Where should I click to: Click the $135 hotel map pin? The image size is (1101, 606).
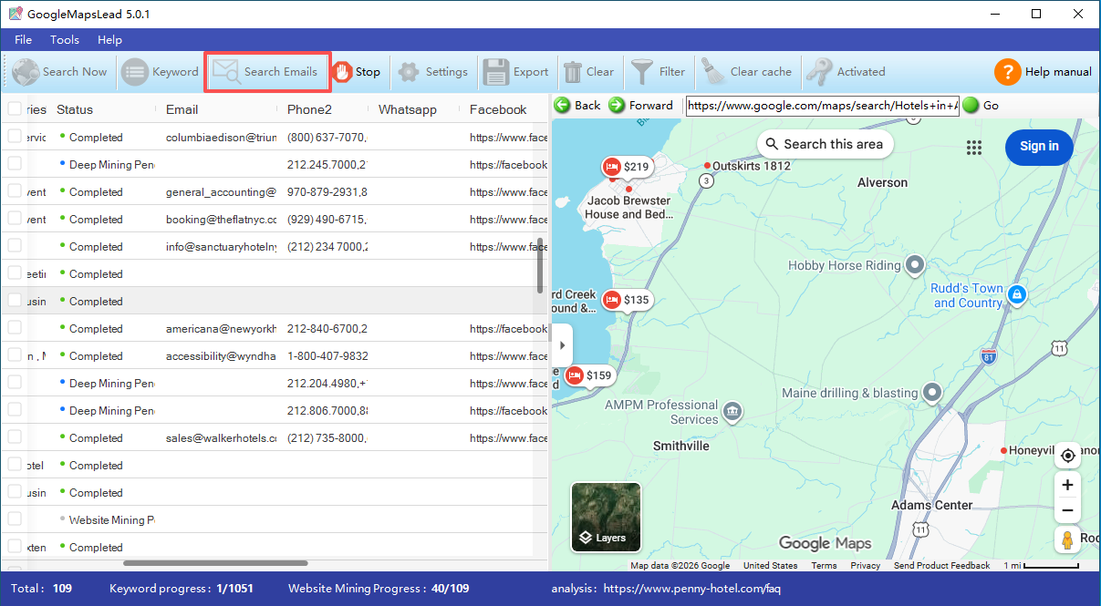coord(628,300)
